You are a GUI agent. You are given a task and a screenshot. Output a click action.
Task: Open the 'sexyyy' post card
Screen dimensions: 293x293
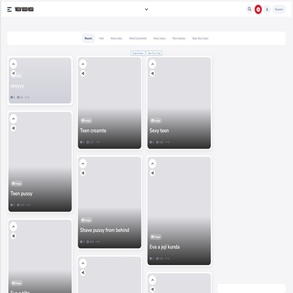point(40,81)
